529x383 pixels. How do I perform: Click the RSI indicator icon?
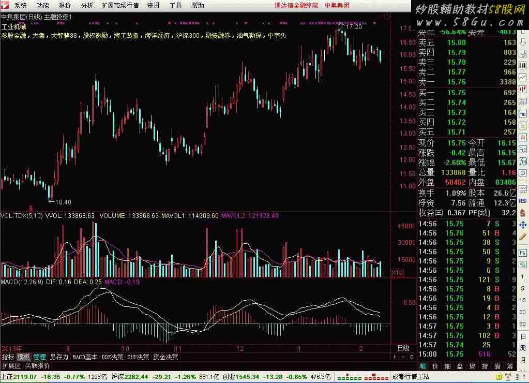[x=523, y=201]
